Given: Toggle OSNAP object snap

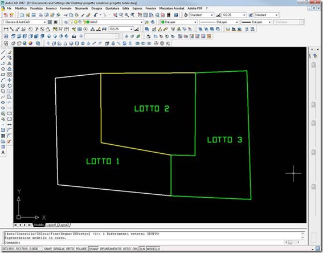Looking at the screenshot, I should click(93, 249).
